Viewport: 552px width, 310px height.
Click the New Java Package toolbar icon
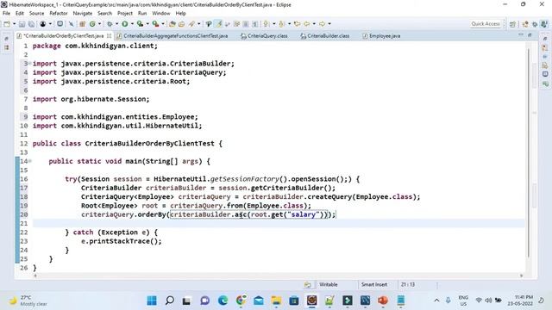coord(83,24)
